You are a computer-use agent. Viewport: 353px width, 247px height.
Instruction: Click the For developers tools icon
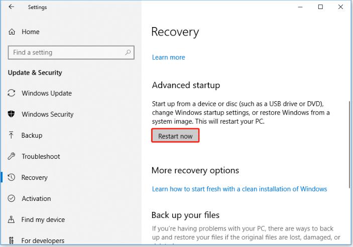click(11, 240)
